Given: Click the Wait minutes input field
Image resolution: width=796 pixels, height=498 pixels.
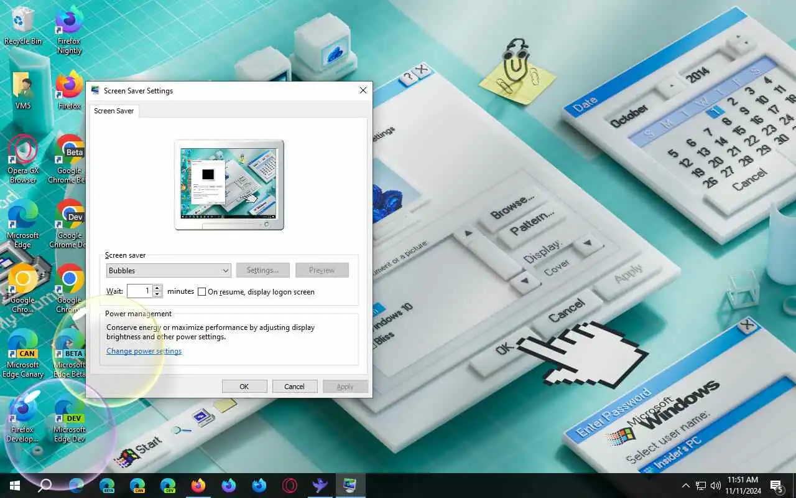Looking at the screenshot, I should (x=140, y=291).
